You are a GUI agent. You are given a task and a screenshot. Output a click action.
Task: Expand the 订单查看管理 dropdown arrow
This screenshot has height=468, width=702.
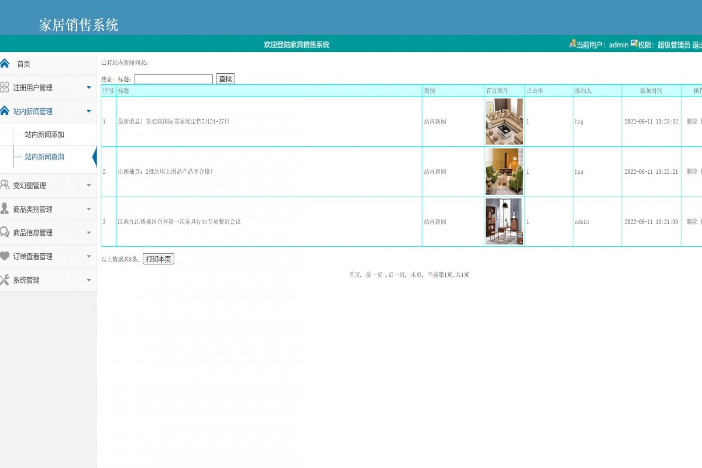coord(89,256)
